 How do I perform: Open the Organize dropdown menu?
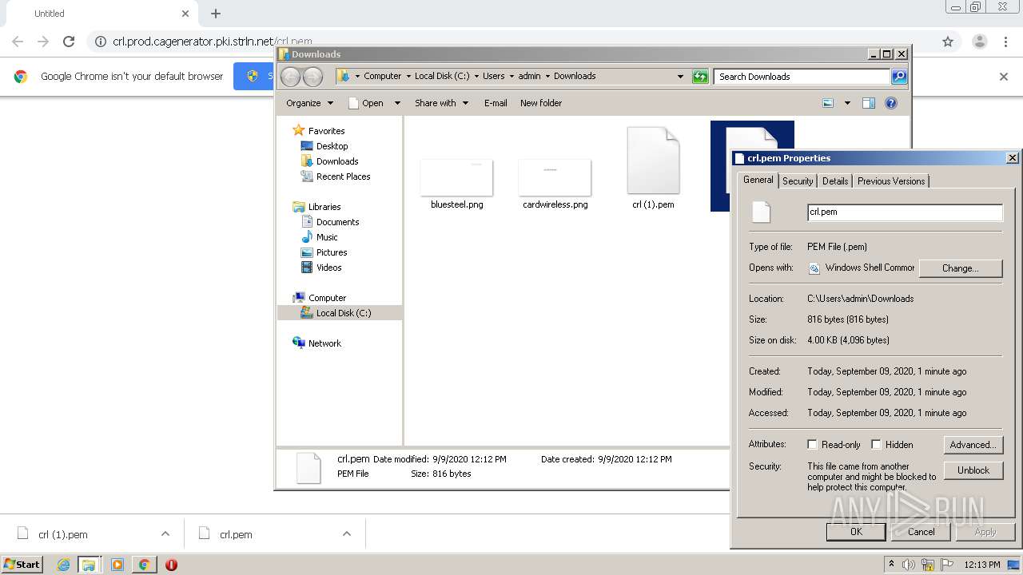(x=309, y=103)
